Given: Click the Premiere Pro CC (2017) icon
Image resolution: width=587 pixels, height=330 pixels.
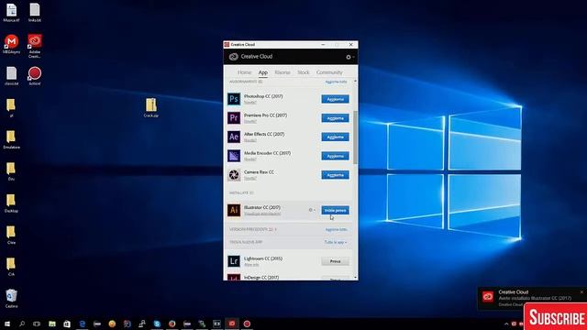Looking at the screenshot, I should 234,118.
